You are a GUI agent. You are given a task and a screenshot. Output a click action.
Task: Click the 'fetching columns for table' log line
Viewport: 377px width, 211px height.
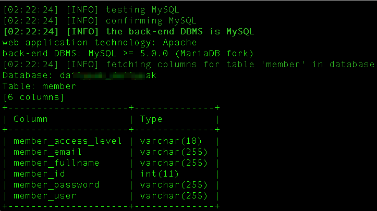(x=189, y=65)
